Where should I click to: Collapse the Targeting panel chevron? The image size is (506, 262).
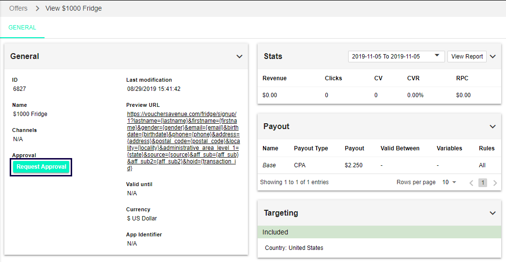click(492, 213)
